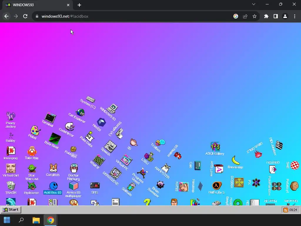Image resolution: width=301 pixels, height=226 pixels.
Task: Open the ANSI Love icon
Action: pyautogui.click(x=219, y=169)
